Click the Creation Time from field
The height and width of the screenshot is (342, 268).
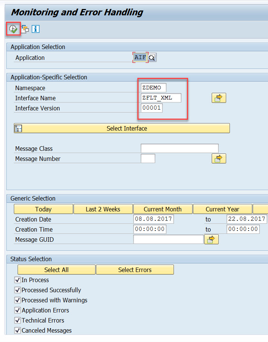tap(150, 229)
